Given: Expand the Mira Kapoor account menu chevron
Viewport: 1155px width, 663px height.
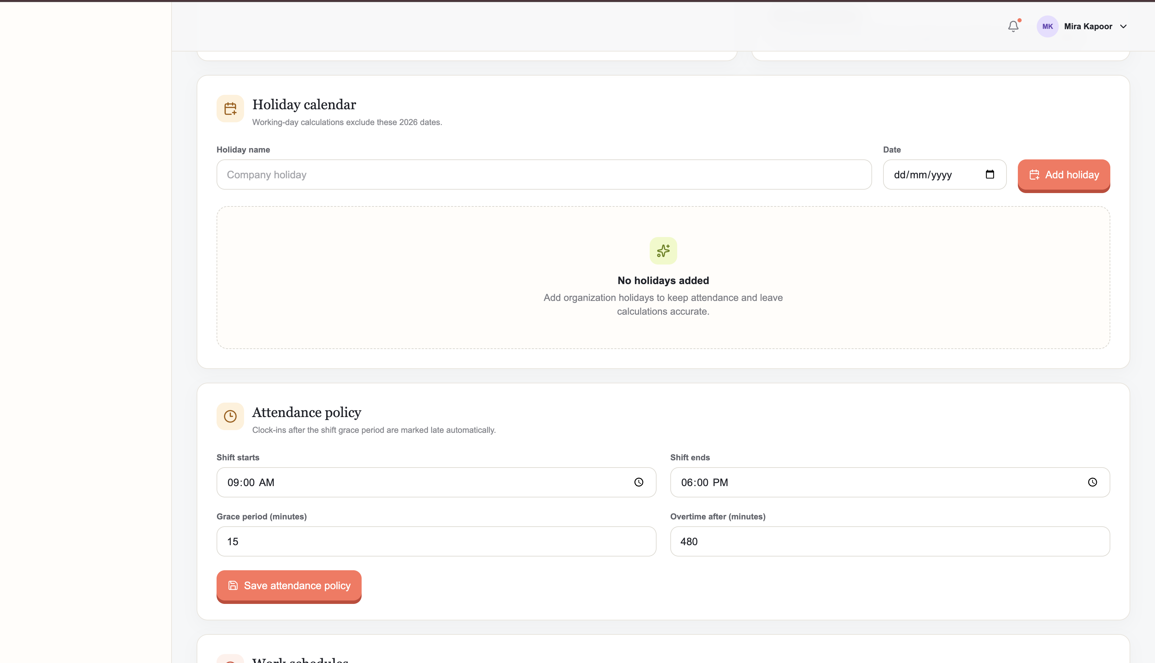Looking at the screenshot, I should click(x=1124, y=26).
